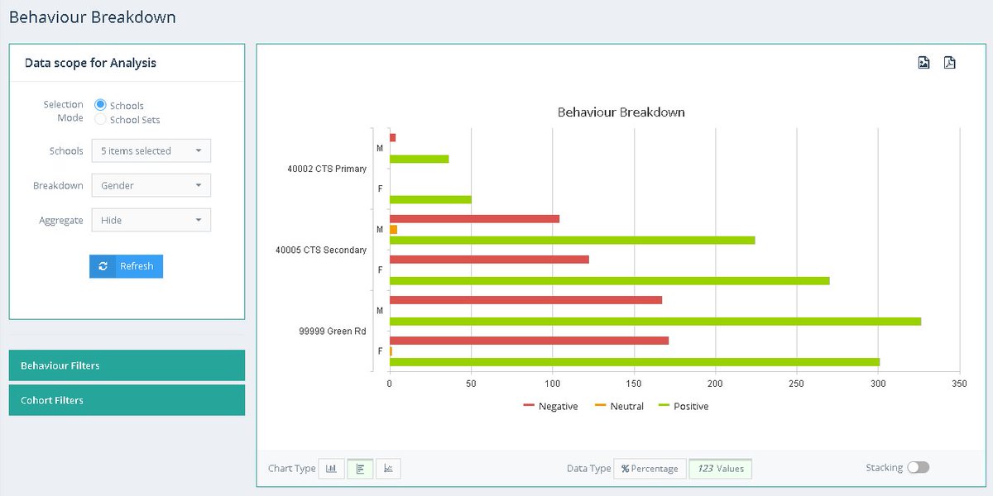Click the CTS Primary female positive bar
The image size is (993, 496).
pos(430,199)
